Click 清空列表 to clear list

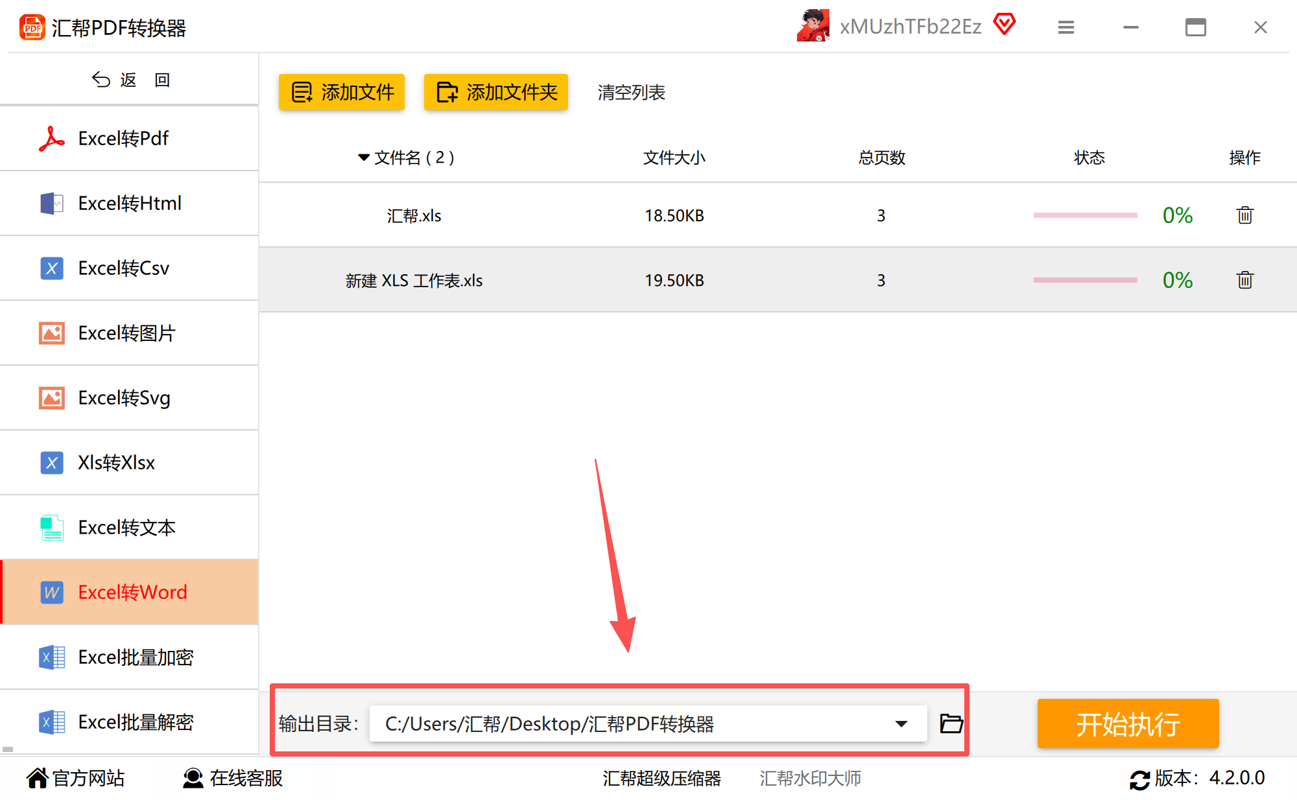[631, 92]
